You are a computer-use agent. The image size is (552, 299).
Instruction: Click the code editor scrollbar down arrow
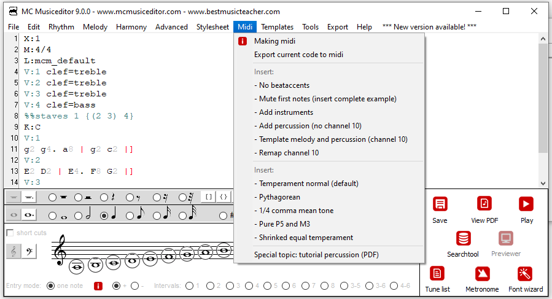[x=543, y=184]
